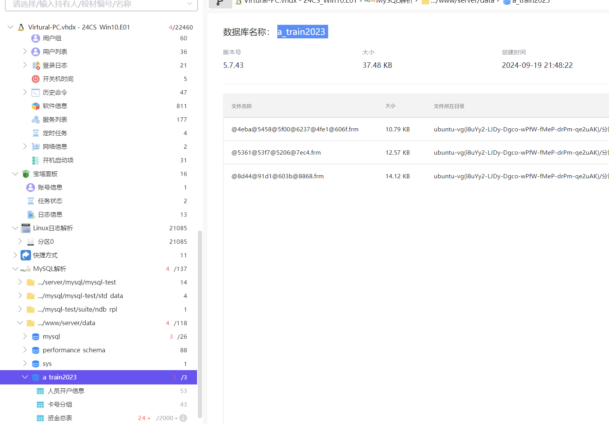
Task: Click the directory path for @8d44@91d1@603b@8868.frm
Action: [x=521, y=176]
